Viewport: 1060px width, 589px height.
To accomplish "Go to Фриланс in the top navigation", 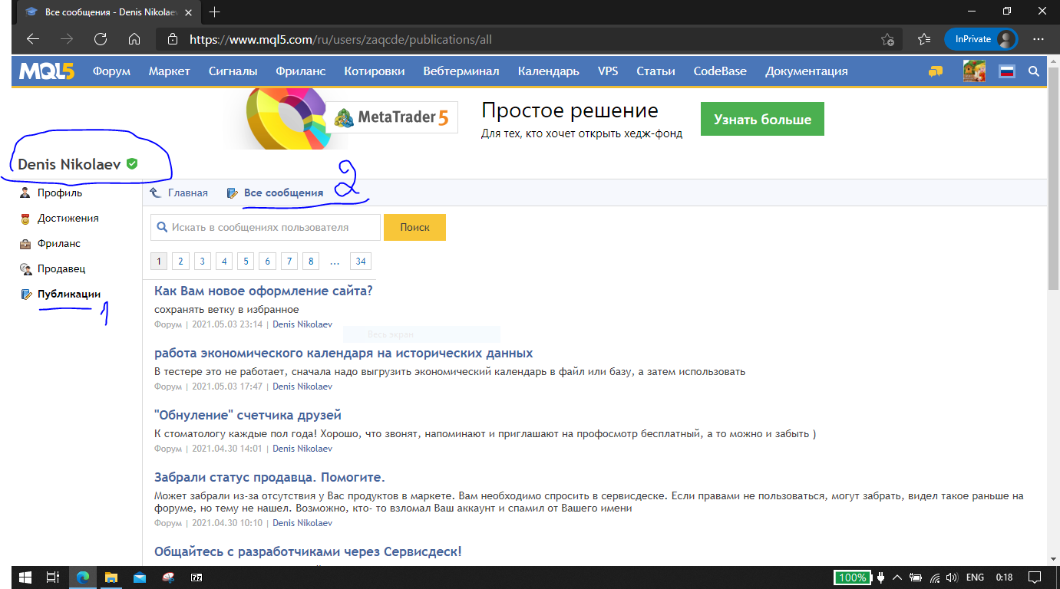I will coord(301,71).
